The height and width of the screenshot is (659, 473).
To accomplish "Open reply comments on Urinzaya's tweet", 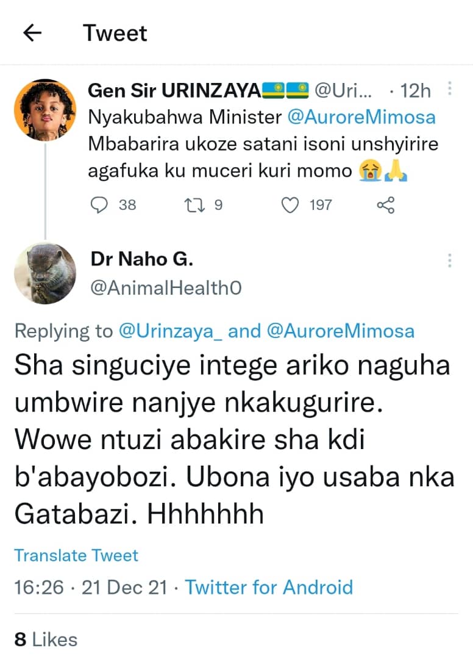I will click(99, 205).
